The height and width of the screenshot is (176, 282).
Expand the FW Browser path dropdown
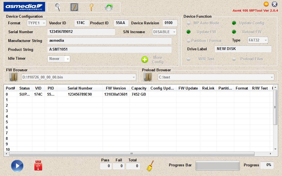tap(134, 77)
